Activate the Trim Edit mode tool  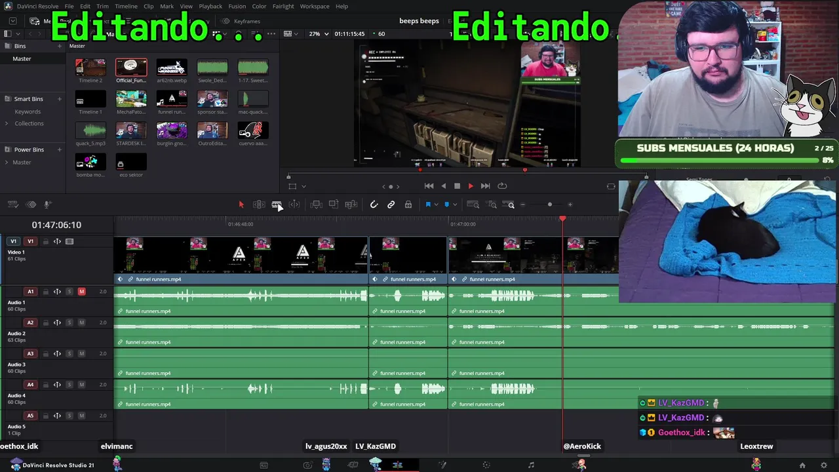coord(259,205)
